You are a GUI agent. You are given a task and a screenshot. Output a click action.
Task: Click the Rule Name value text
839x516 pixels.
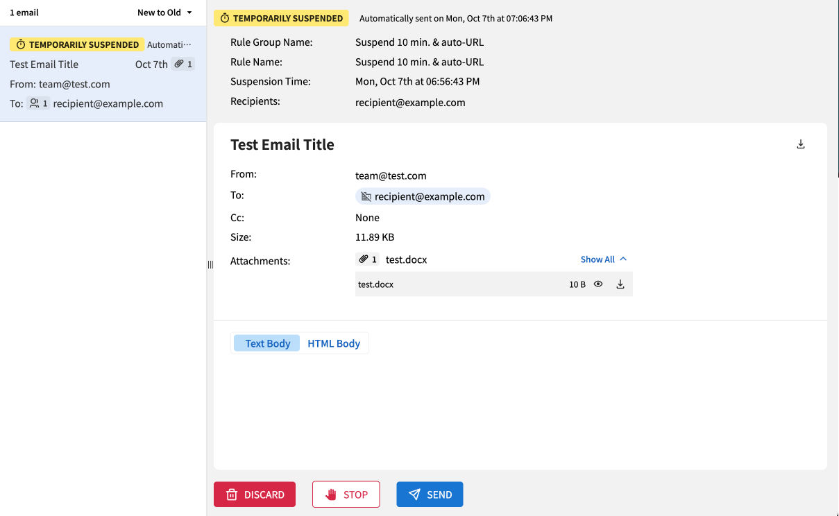point(419,62)
